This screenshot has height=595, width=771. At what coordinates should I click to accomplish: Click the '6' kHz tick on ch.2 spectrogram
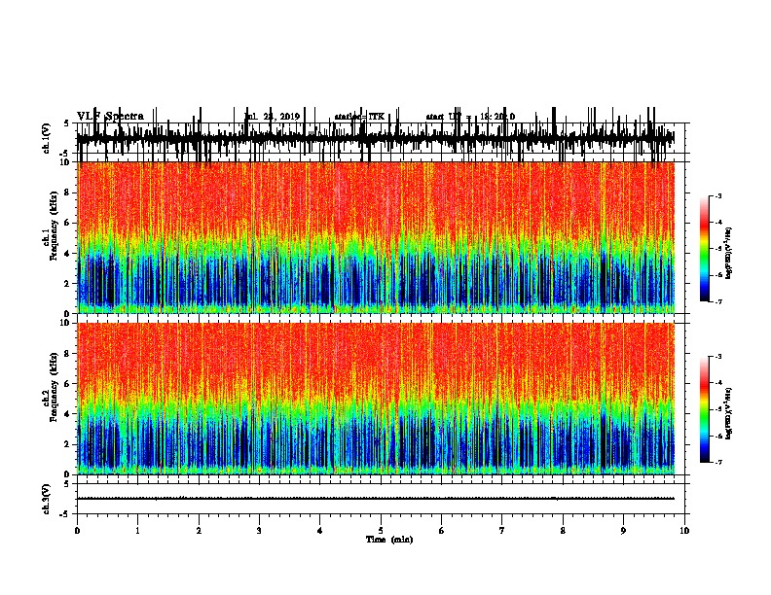coord(68,384)
